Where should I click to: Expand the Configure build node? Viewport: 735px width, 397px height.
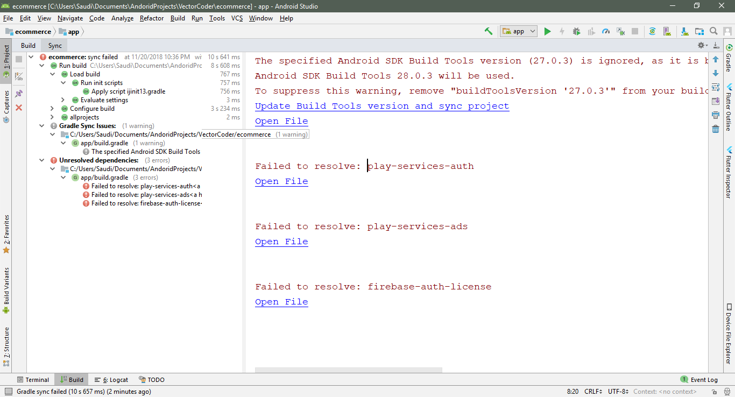point(53,109)
